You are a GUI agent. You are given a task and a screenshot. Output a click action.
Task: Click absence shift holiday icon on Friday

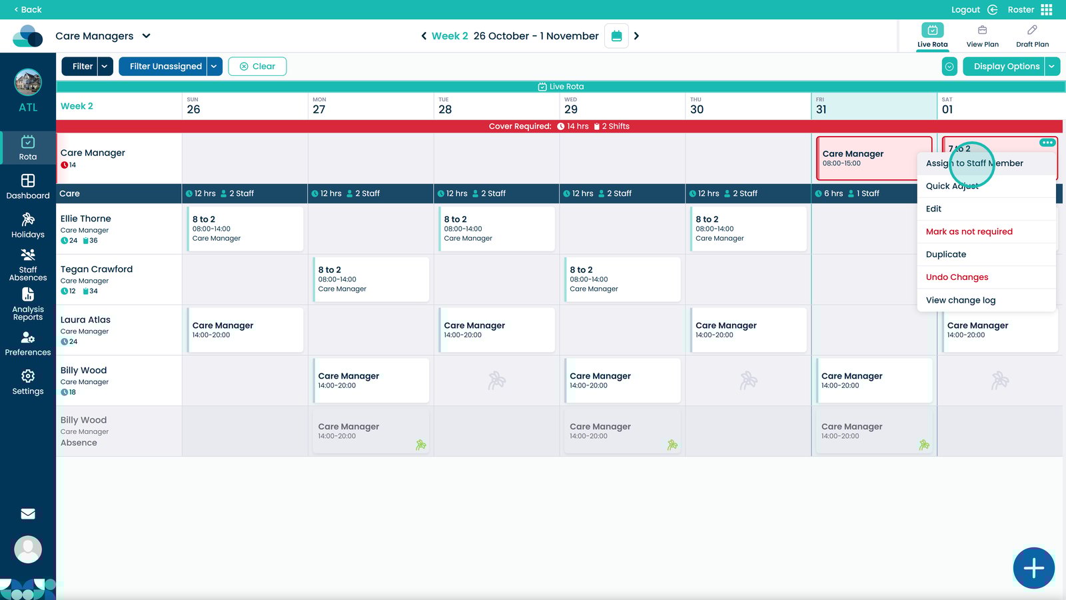(924, 445)
